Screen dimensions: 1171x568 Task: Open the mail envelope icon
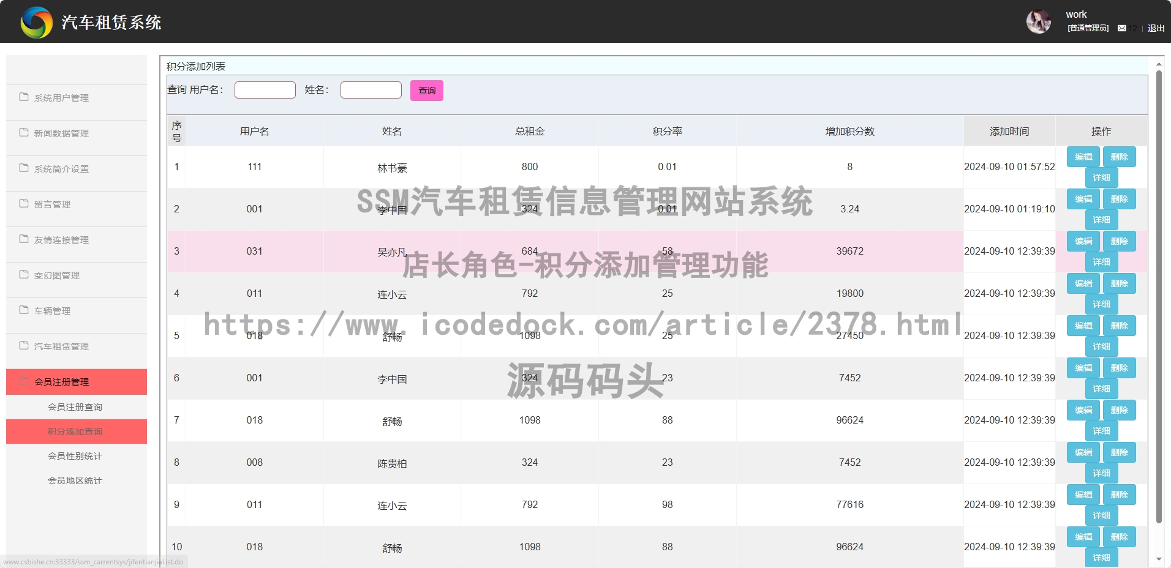pos(1122,28)
